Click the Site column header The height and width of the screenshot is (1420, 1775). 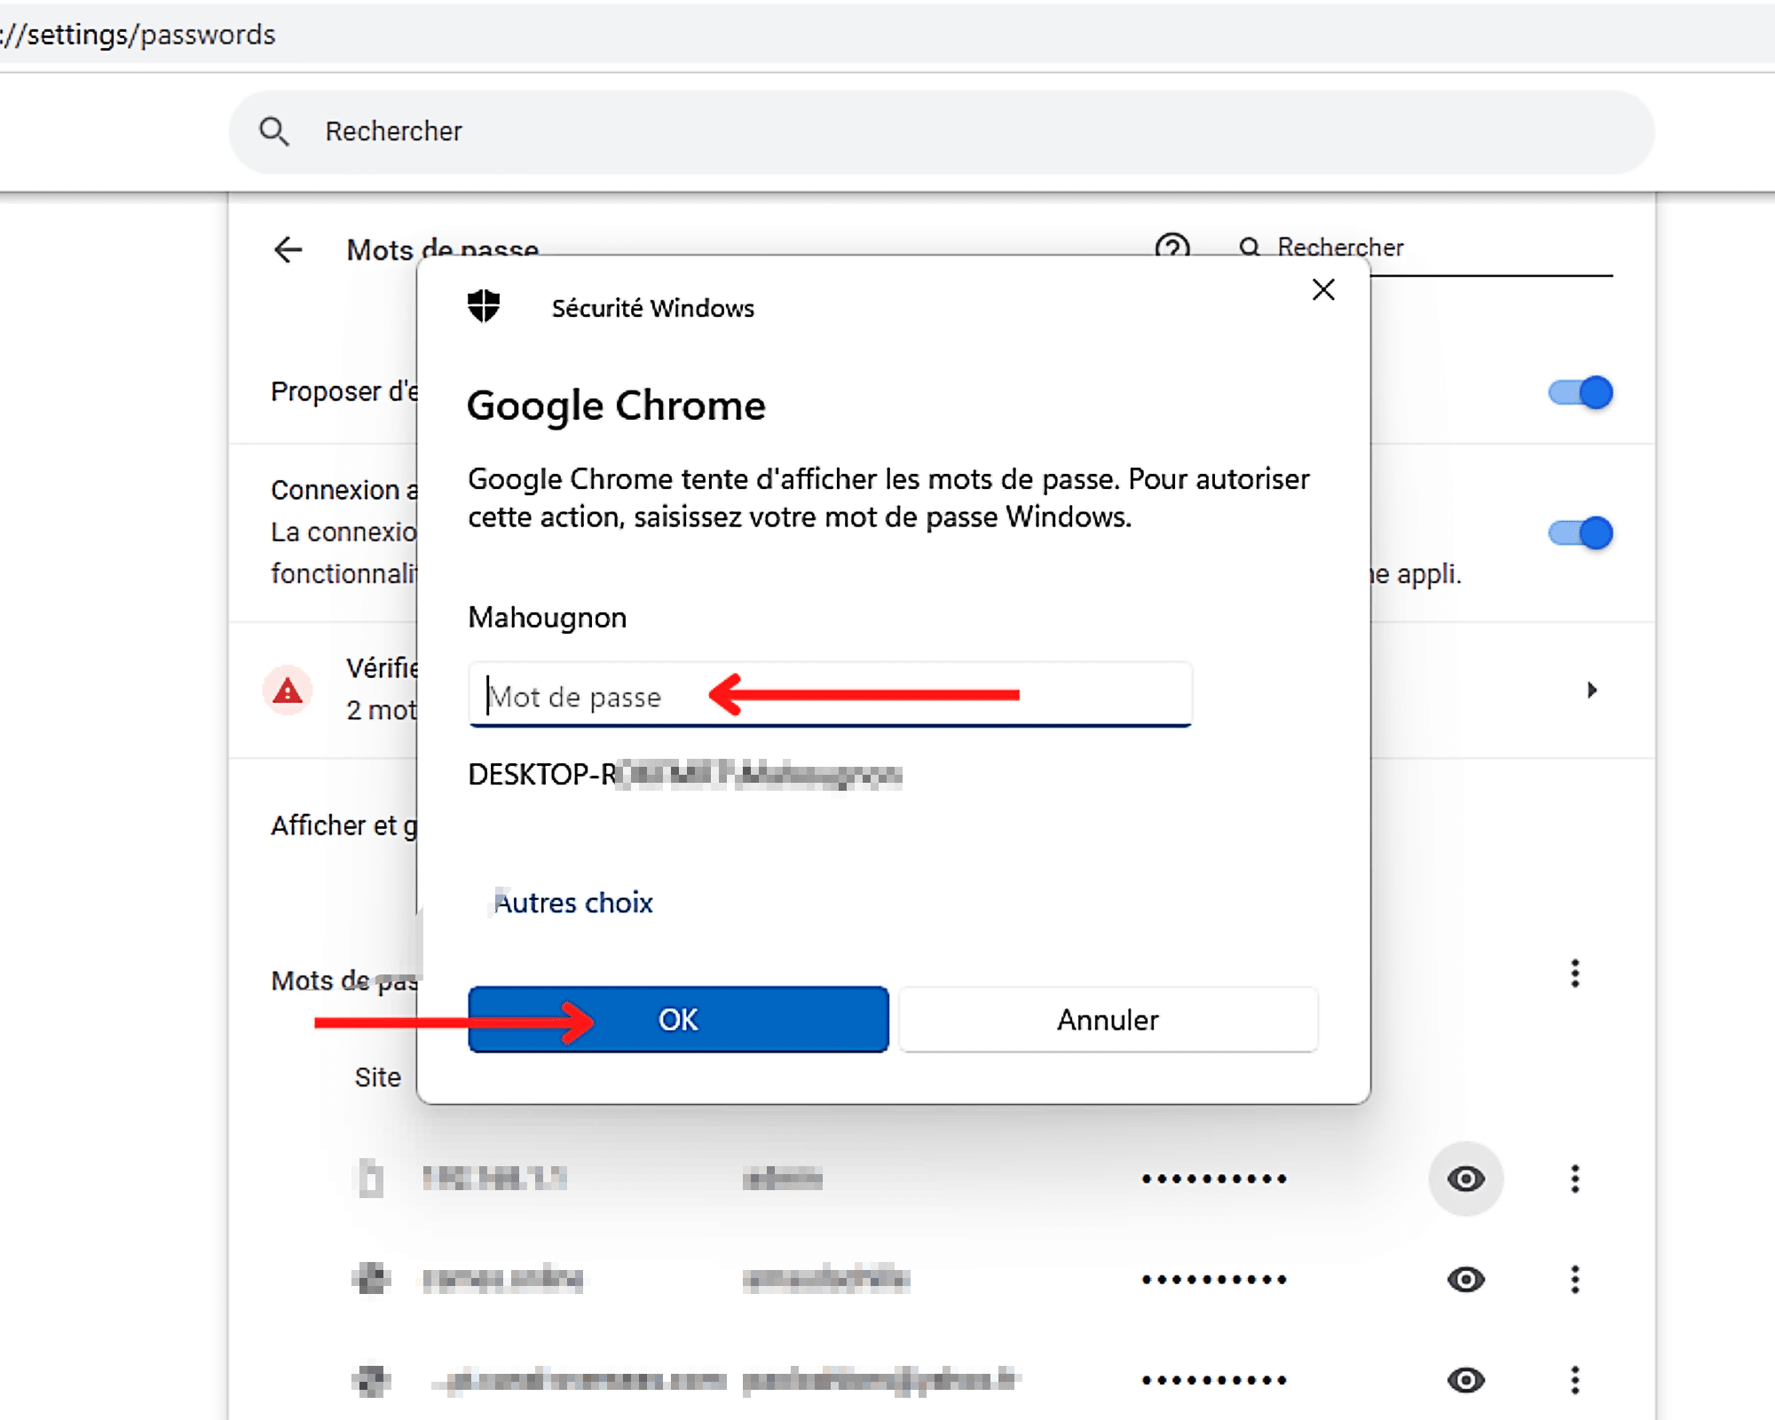(x=378, y=1077)
